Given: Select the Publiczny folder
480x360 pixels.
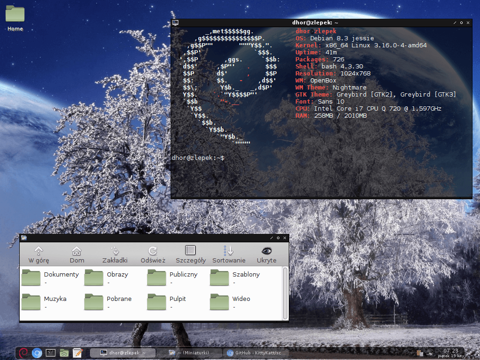Looking at the screenshot, I should click(172, 277).
